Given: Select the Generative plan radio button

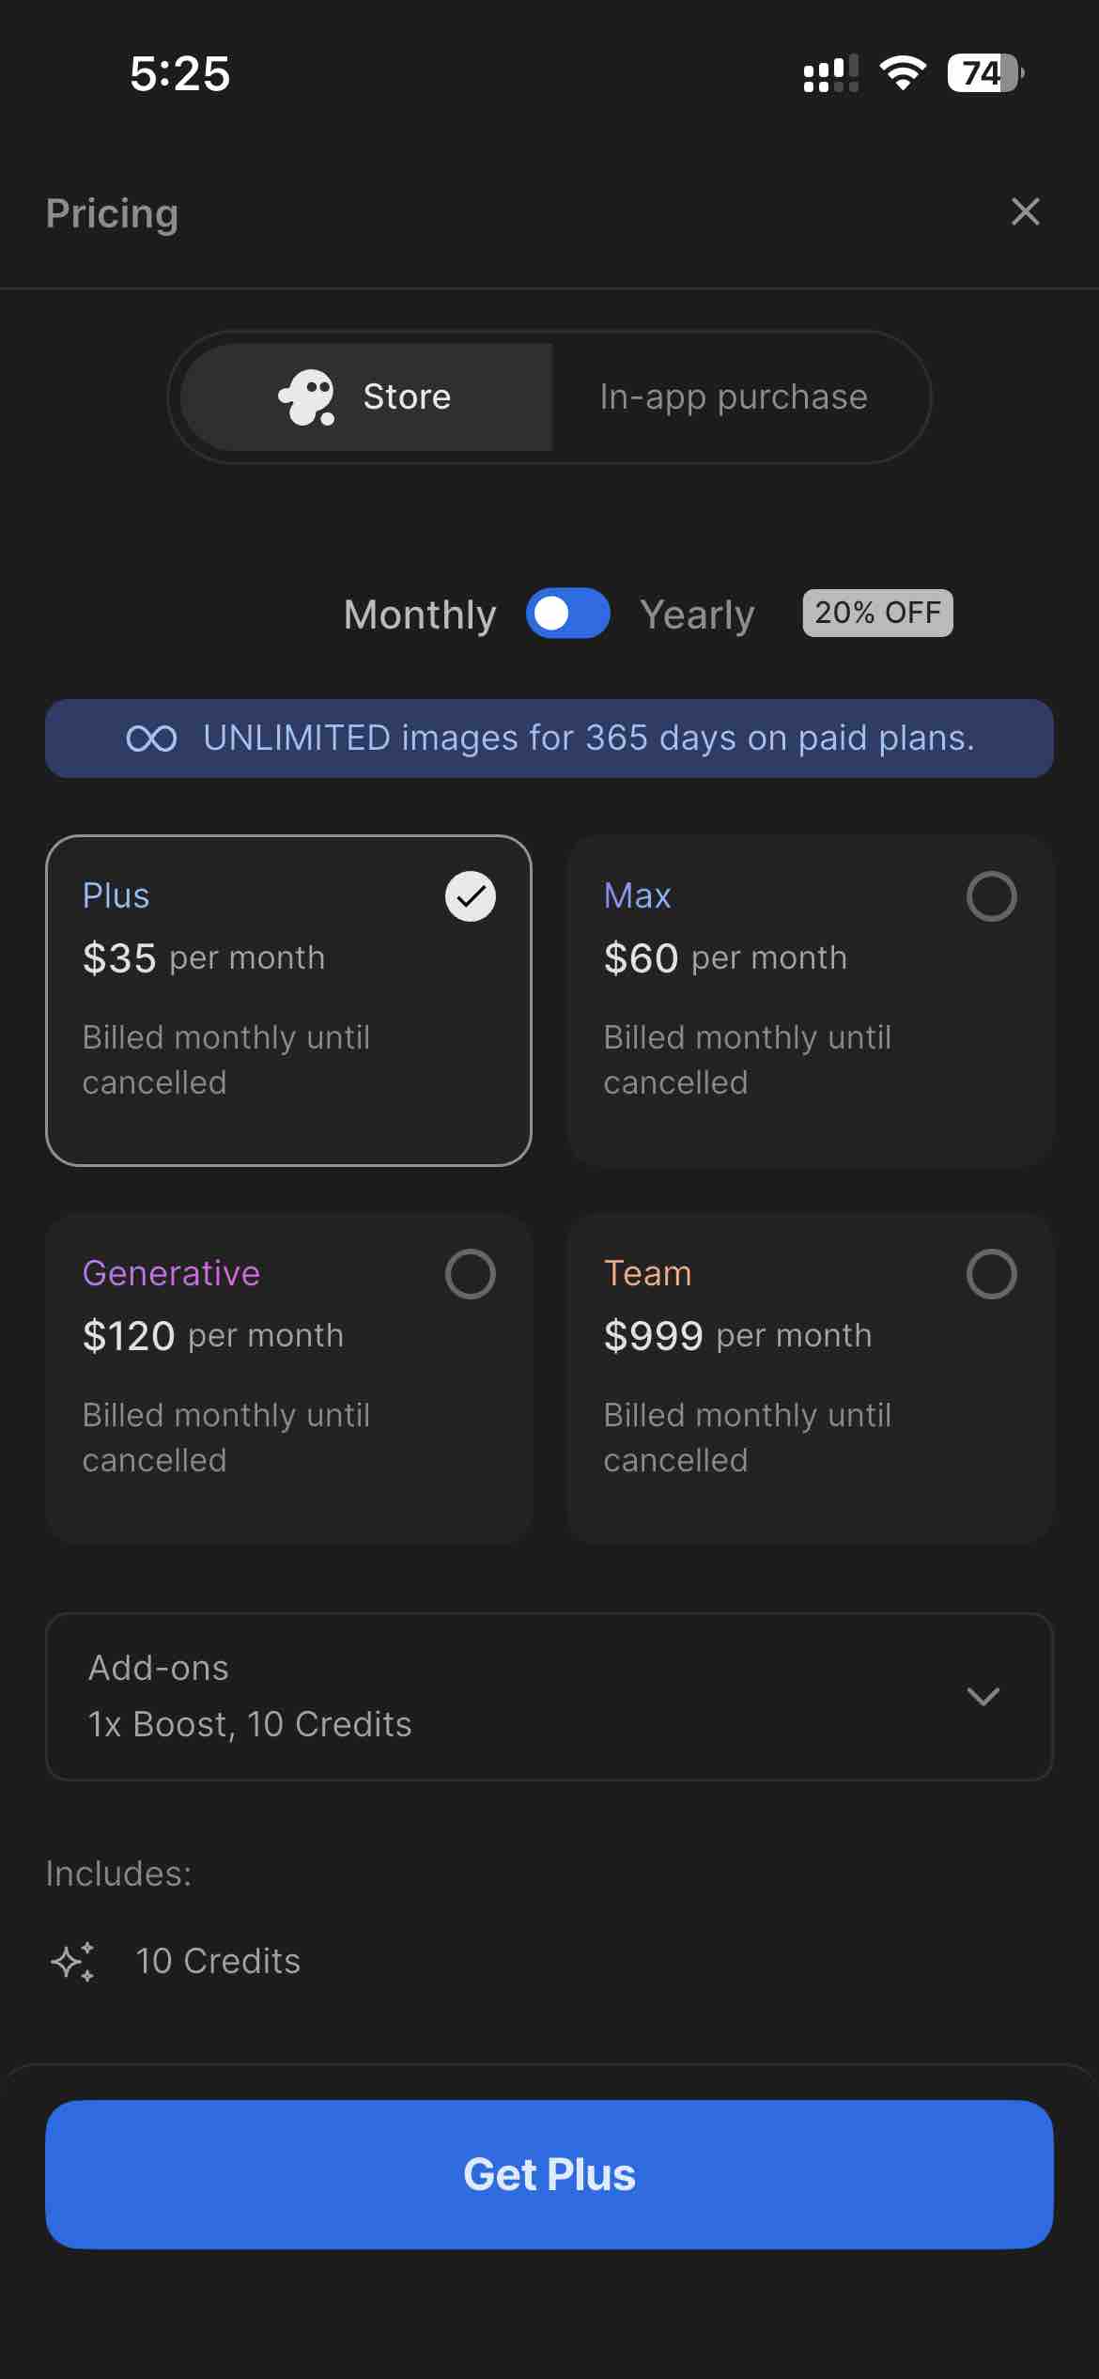Looking at the screenshot, I should tap(471, 1274).
